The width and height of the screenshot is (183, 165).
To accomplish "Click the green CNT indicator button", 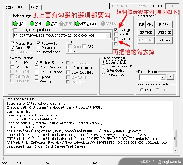I will (x=52, y=23).
